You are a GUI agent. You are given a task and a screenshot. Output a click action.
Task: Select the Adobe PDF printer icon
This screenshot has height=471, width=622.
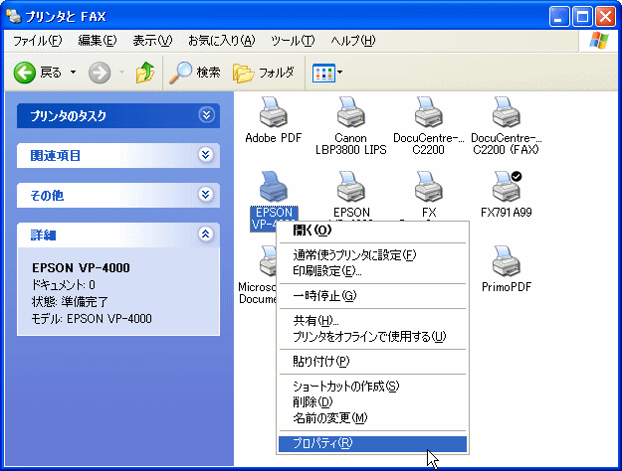click(274, 112)
